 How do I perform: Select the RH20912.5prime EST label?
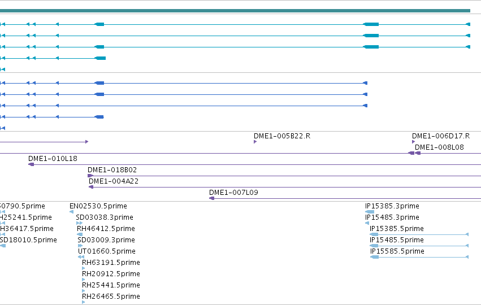[111, 274]
